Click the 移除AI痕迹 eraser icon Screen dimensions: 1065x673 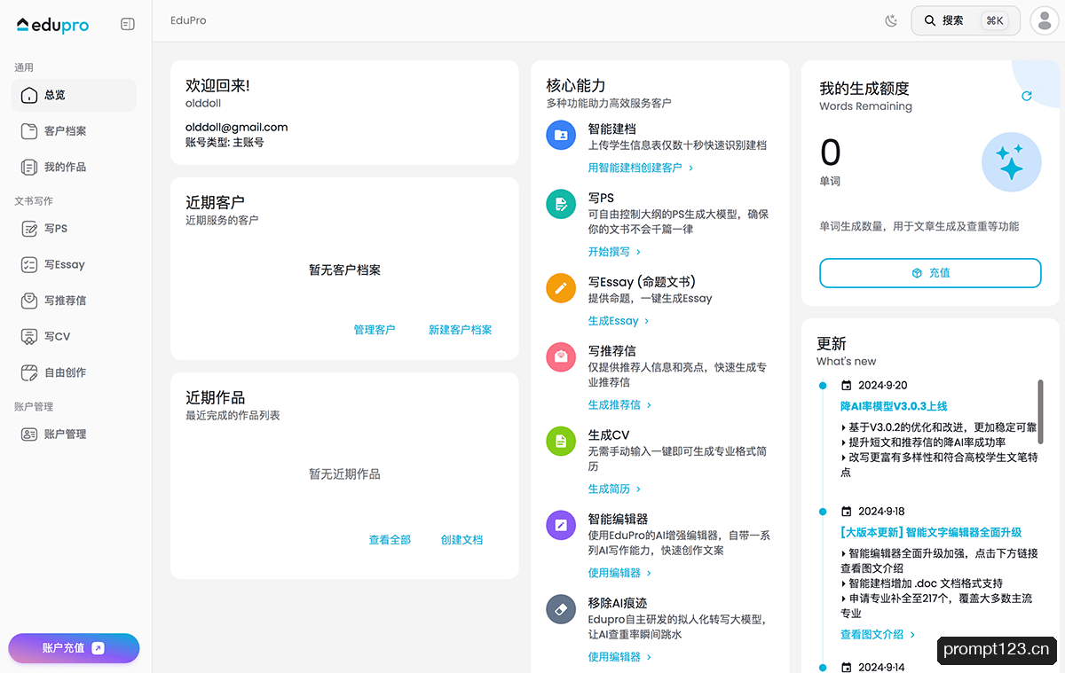[x=561, y=609]
